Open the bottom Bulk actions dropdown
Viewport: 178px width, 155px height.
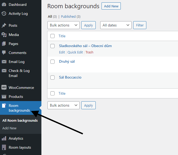63,105
